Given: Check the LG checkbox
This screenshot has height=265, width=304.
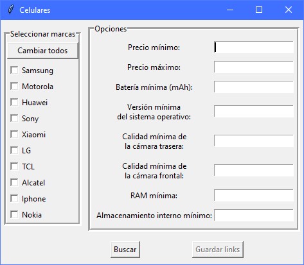Looking at the screenshot, I should [x=14, y=150].
